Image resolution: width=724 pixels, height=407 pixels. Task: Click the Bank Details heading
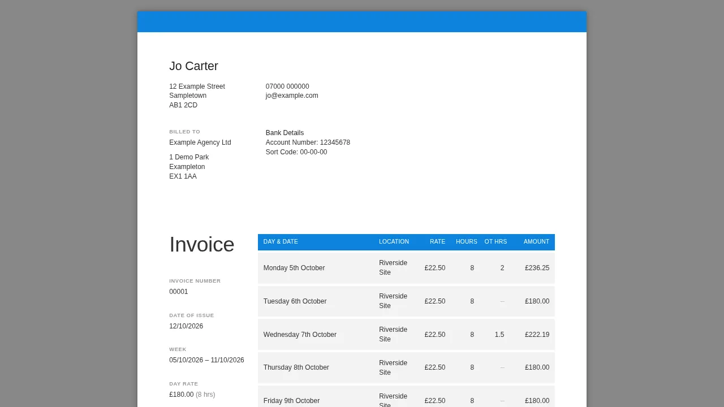[285, 133]
